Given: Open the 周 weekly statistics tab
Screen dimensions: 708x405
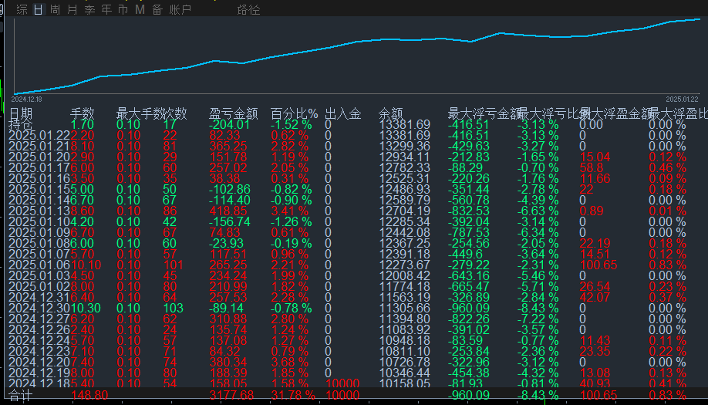Looking at the screenshot, I should [55, 9].
